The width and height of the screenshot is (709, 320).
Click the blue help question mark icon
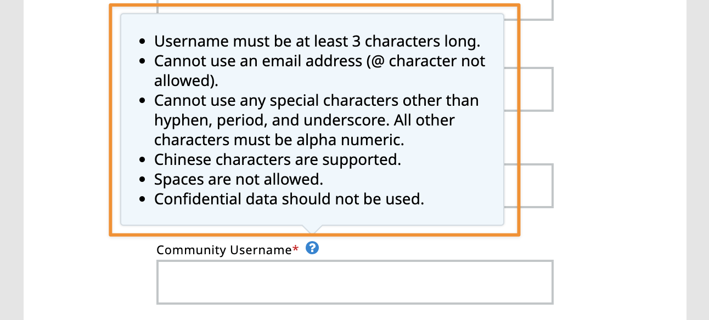(x=312, y=248)
